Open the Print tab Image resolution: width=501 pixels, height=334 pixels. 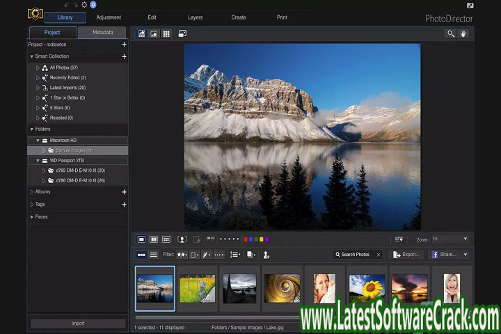point(282,17)
